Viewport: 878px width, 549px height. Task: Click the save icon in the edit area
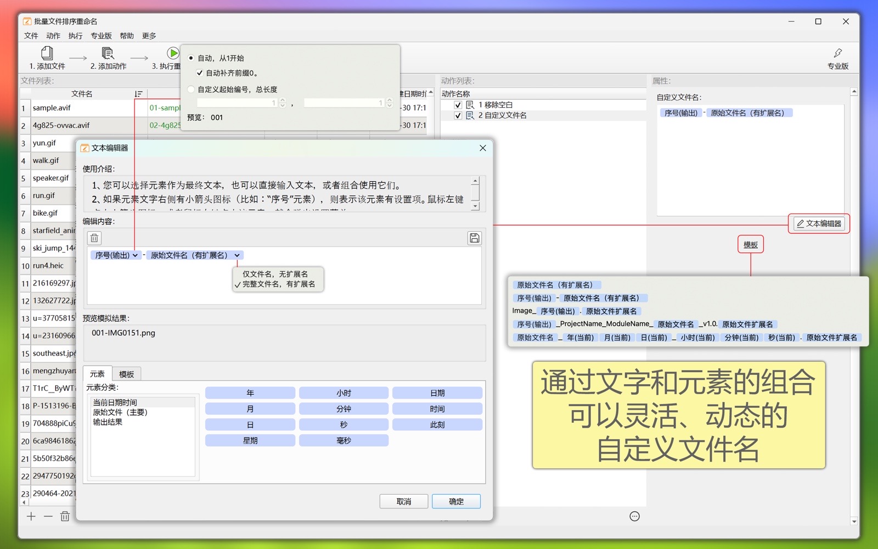point(474,238)
